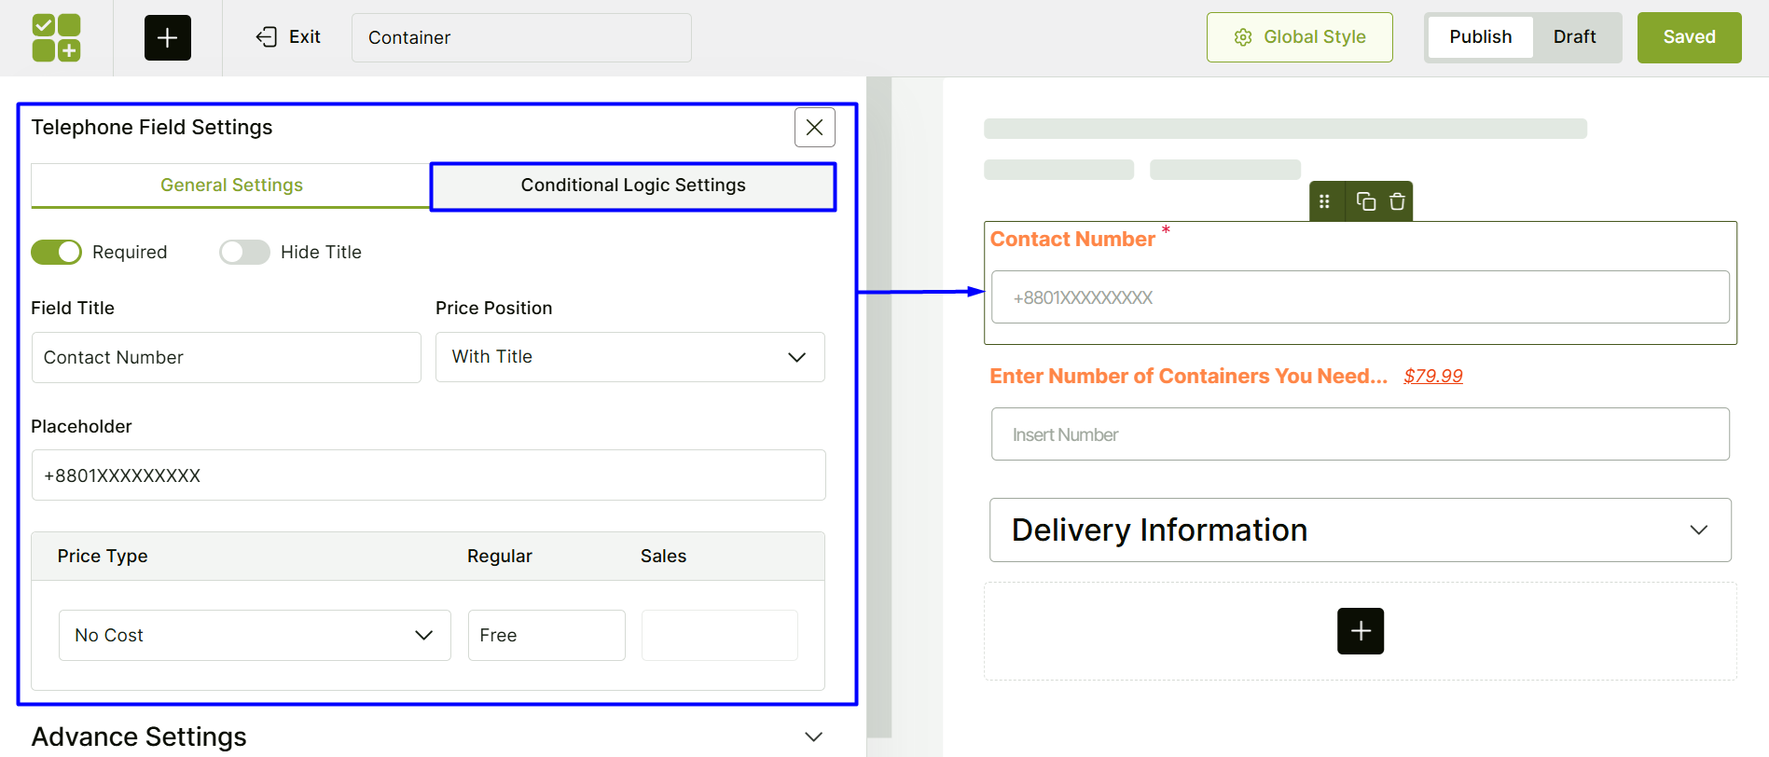Switch to Conditional Logic Settings tab
Viewport: 1769px width, 757px height.
[x=633, y=186]
